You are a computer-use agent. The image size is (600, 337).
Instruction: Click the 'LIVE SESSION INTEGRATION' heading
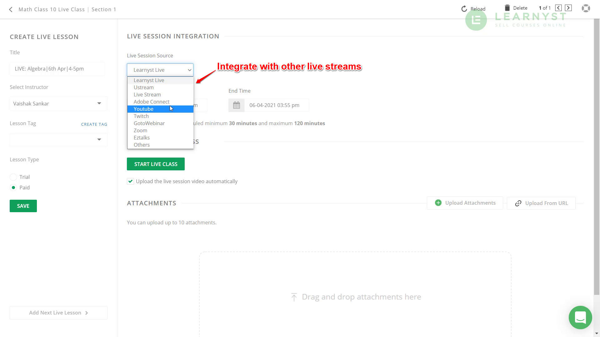173,36
